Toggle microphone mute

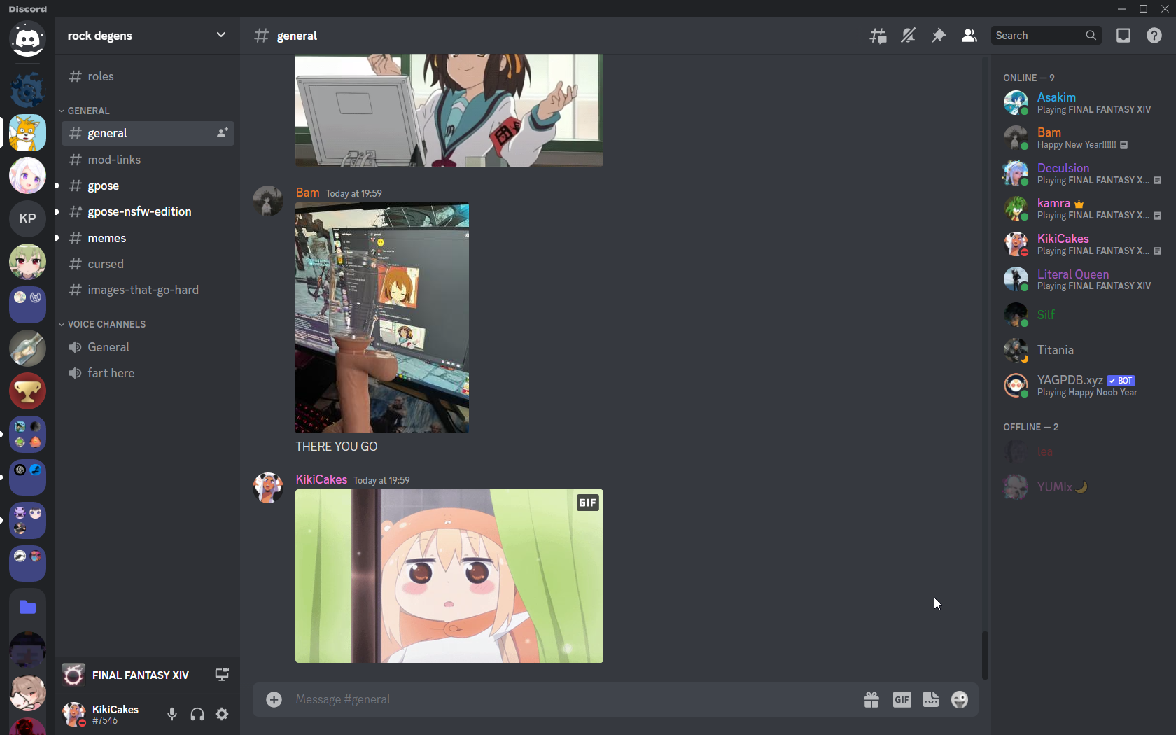[172, 714]
